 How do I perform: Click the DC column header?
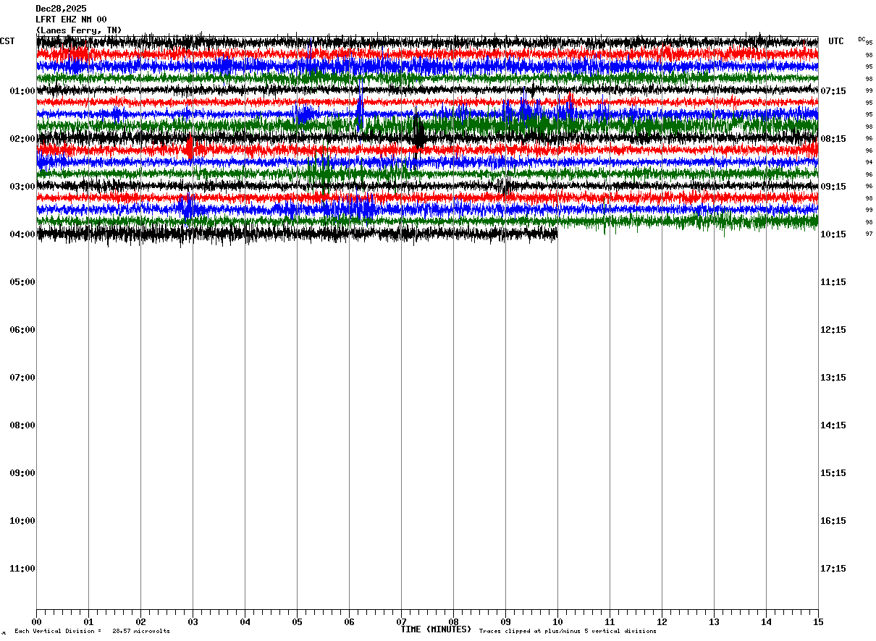tap(862, 39)
